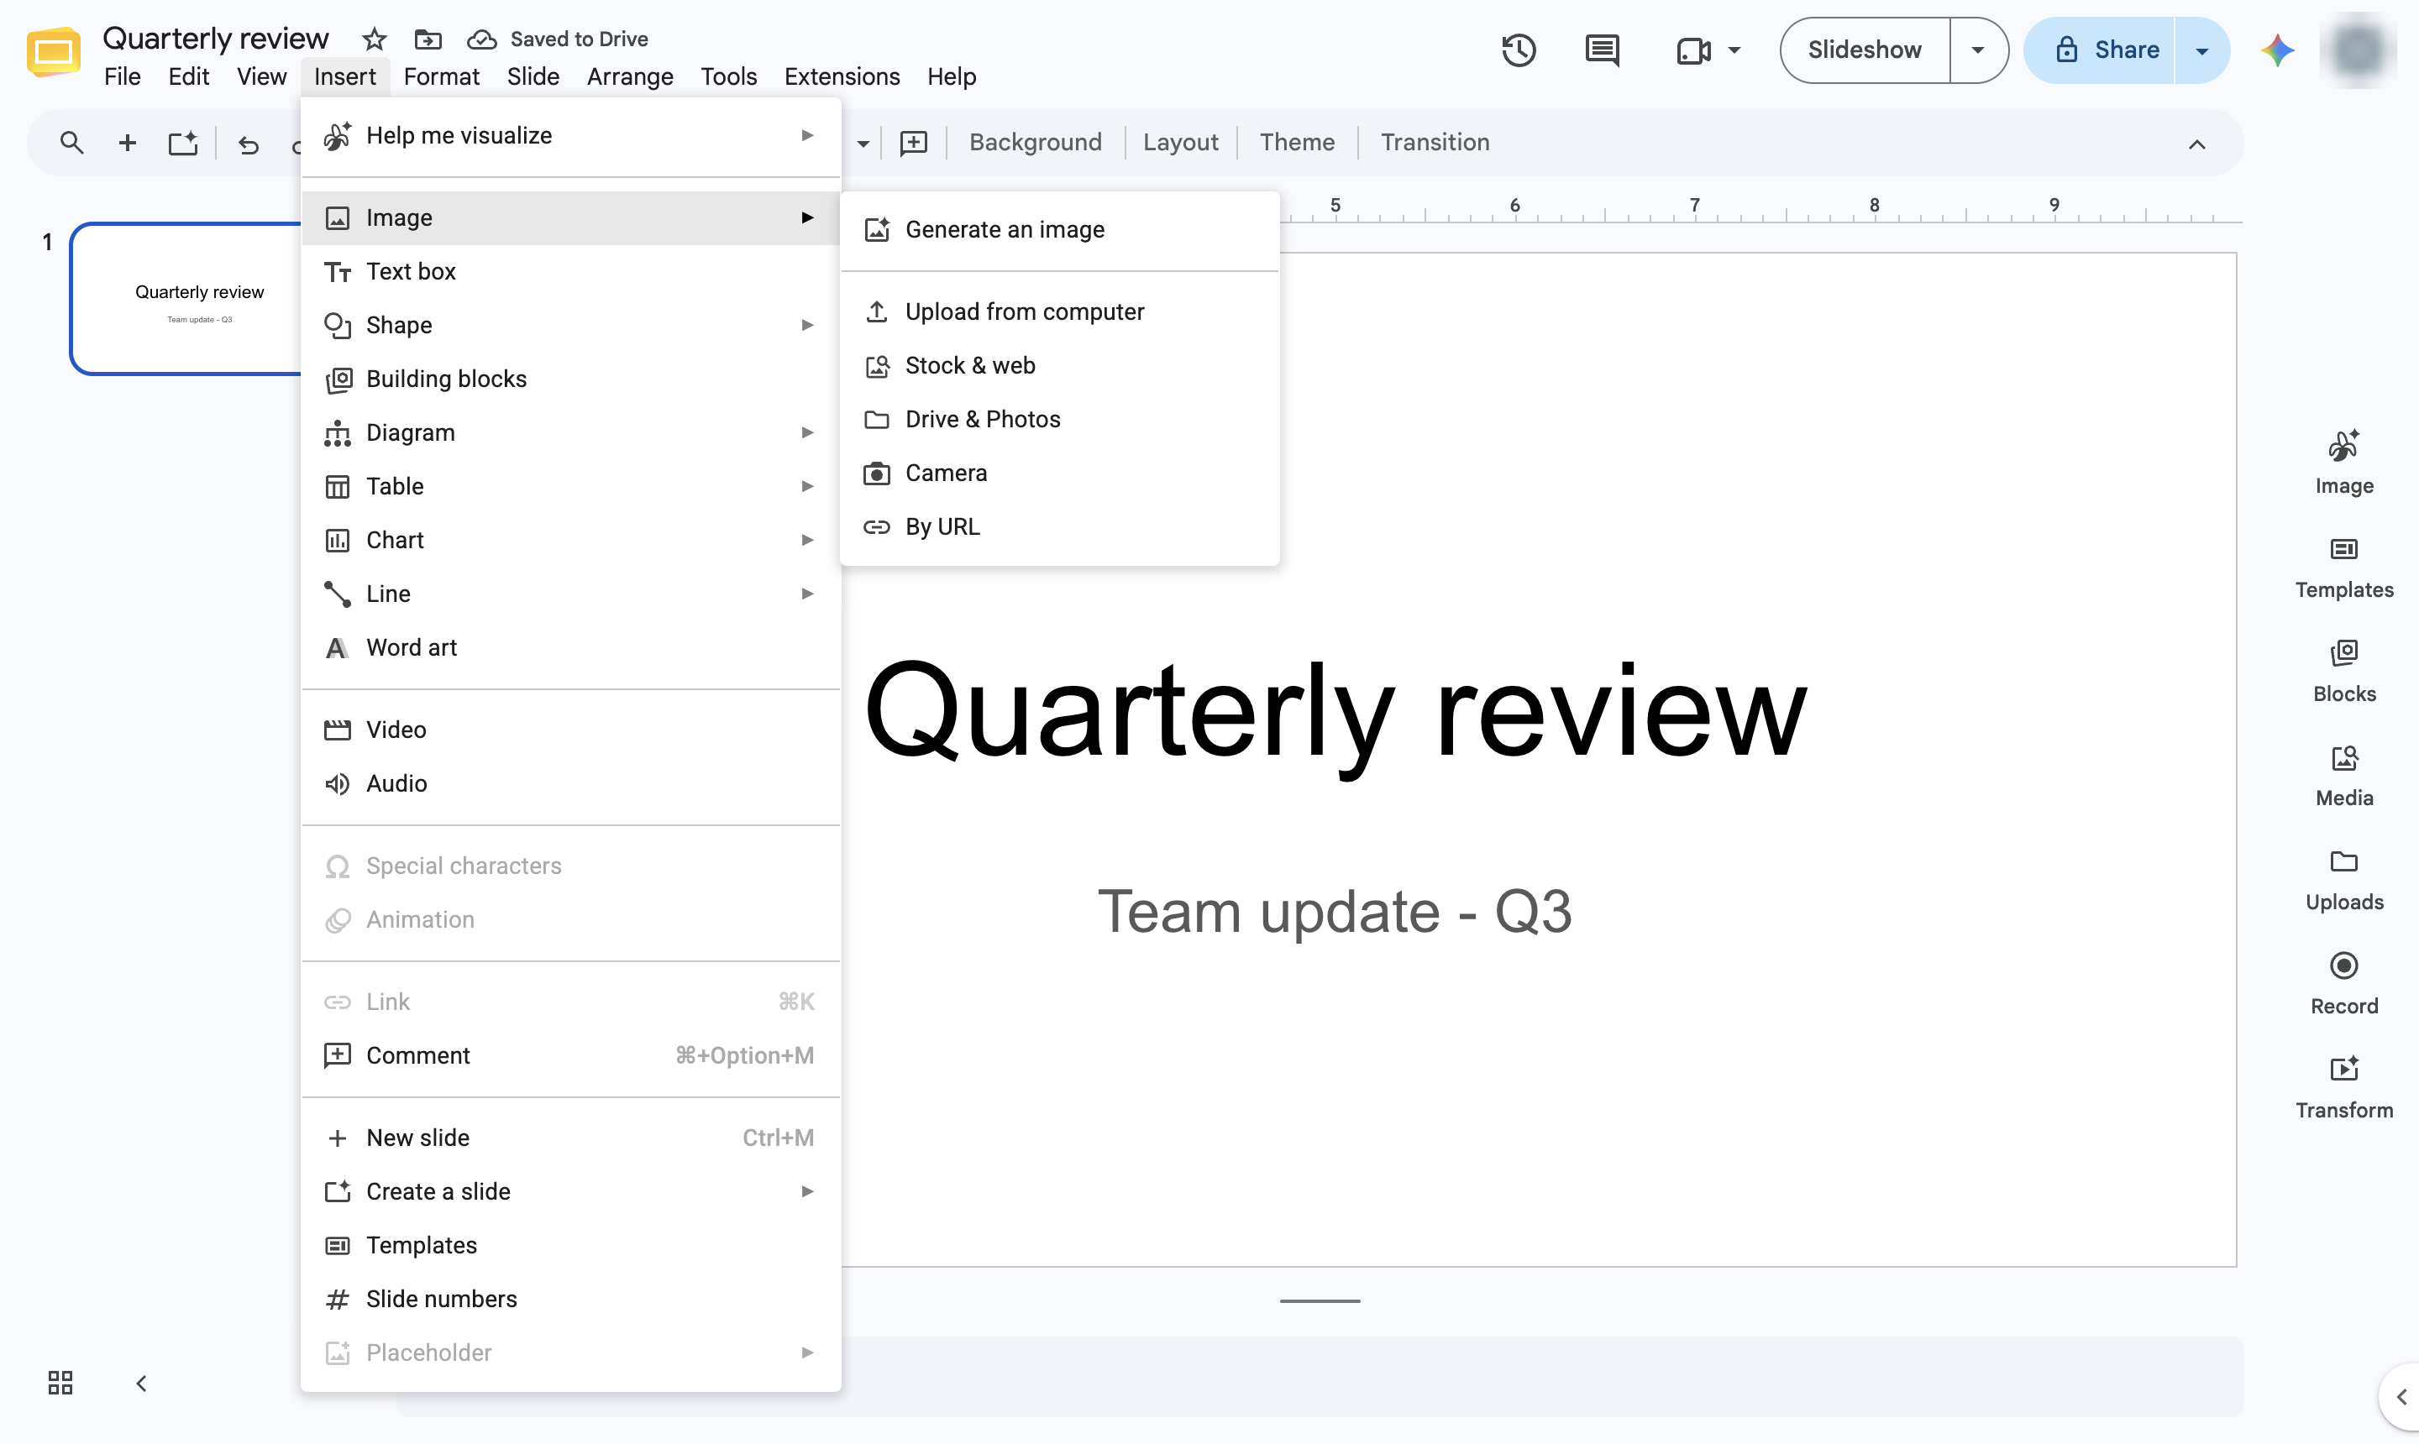Select slide 1 thumbnail
The image size is (2419, 1444).
[187, 299]
